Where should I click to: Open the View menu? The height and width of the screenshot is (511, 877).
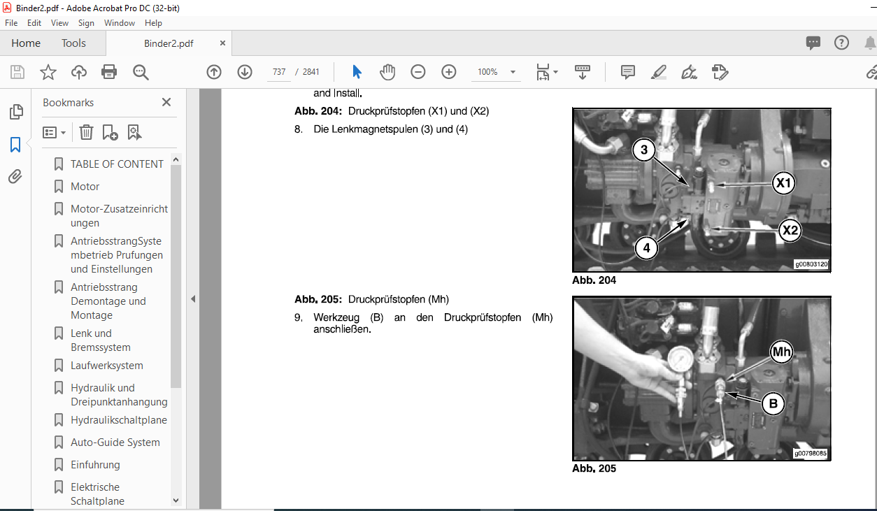(x=59, y=23)
